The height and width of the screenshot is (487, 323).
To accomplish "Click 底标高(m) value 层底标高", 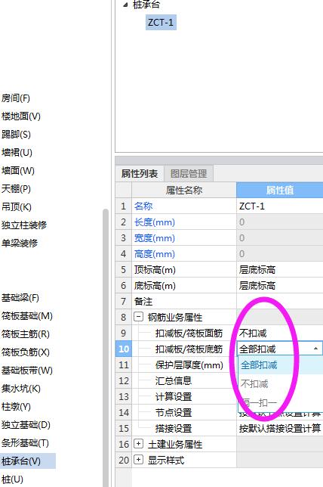I will [x=279, y=285].
